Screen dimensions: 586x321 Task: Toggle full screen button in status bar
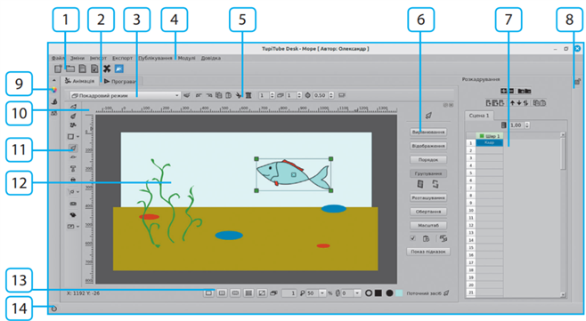(x=262, y=293)
